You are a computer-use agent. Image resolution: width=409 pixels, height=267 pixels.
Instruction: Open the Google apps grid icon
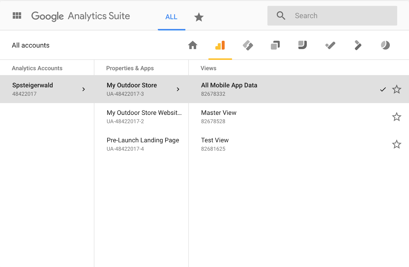point(17,15)
